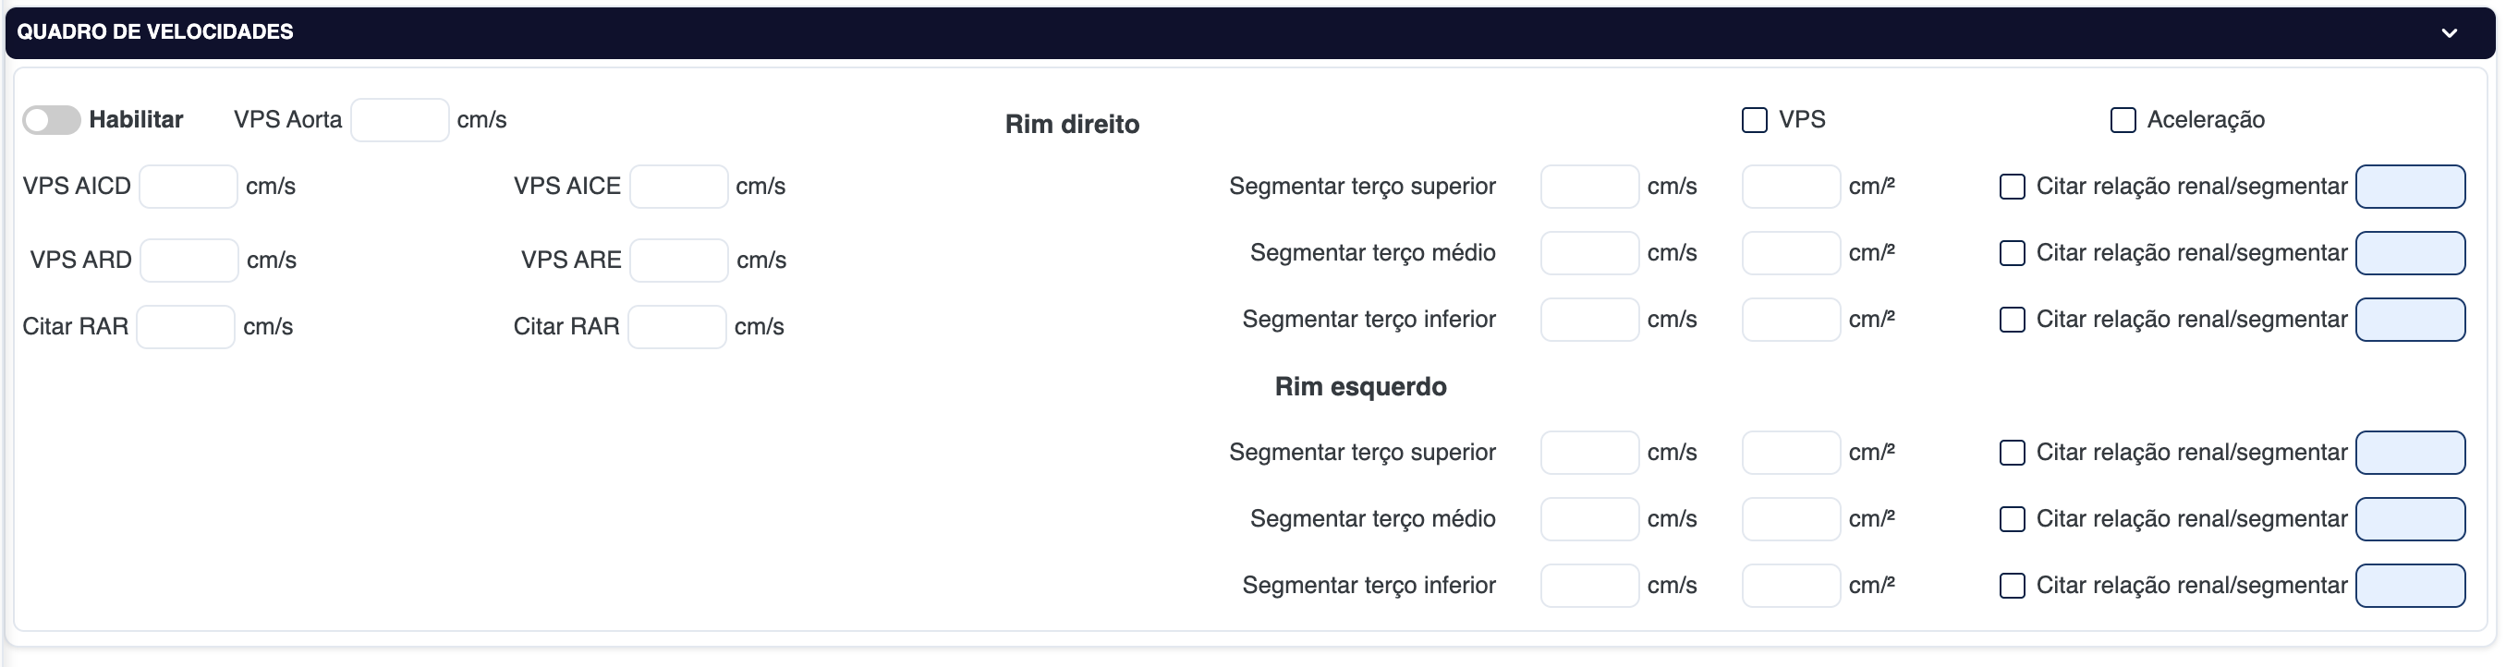Click the VPS AICD input field
Image resolution: width=2506 pixels, height=667 pixels.
coord(188,187)
